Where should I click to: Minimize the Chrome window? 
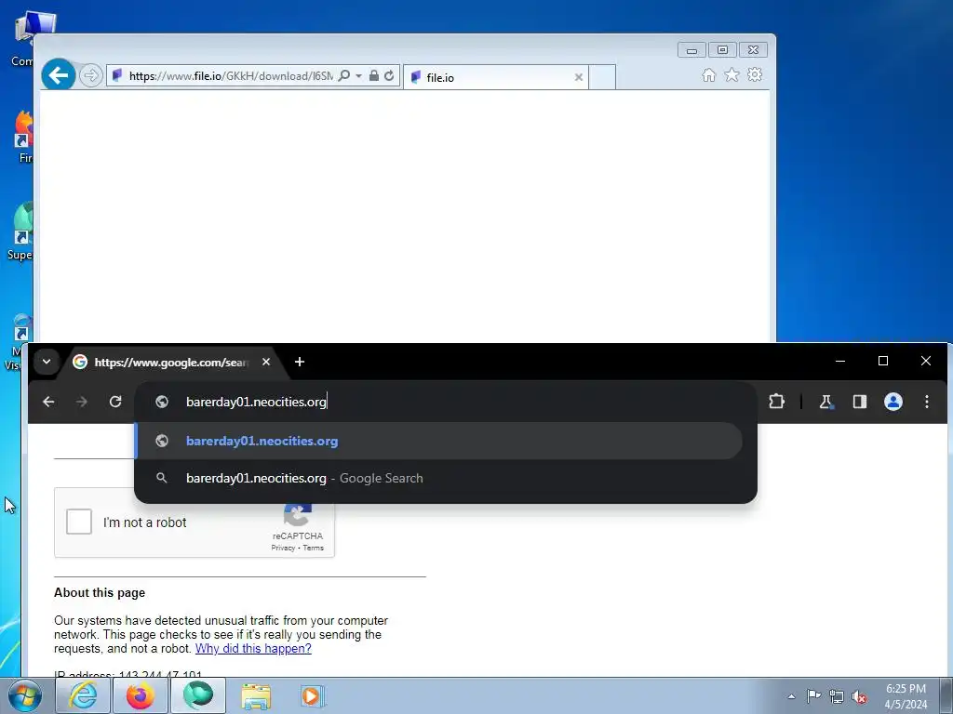pyautogui.click(x=840, y=362)
